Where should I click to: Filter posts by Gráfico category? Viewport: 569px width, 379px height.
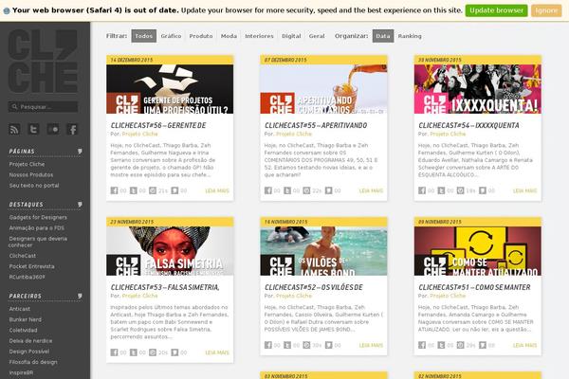tap(172, 36)
